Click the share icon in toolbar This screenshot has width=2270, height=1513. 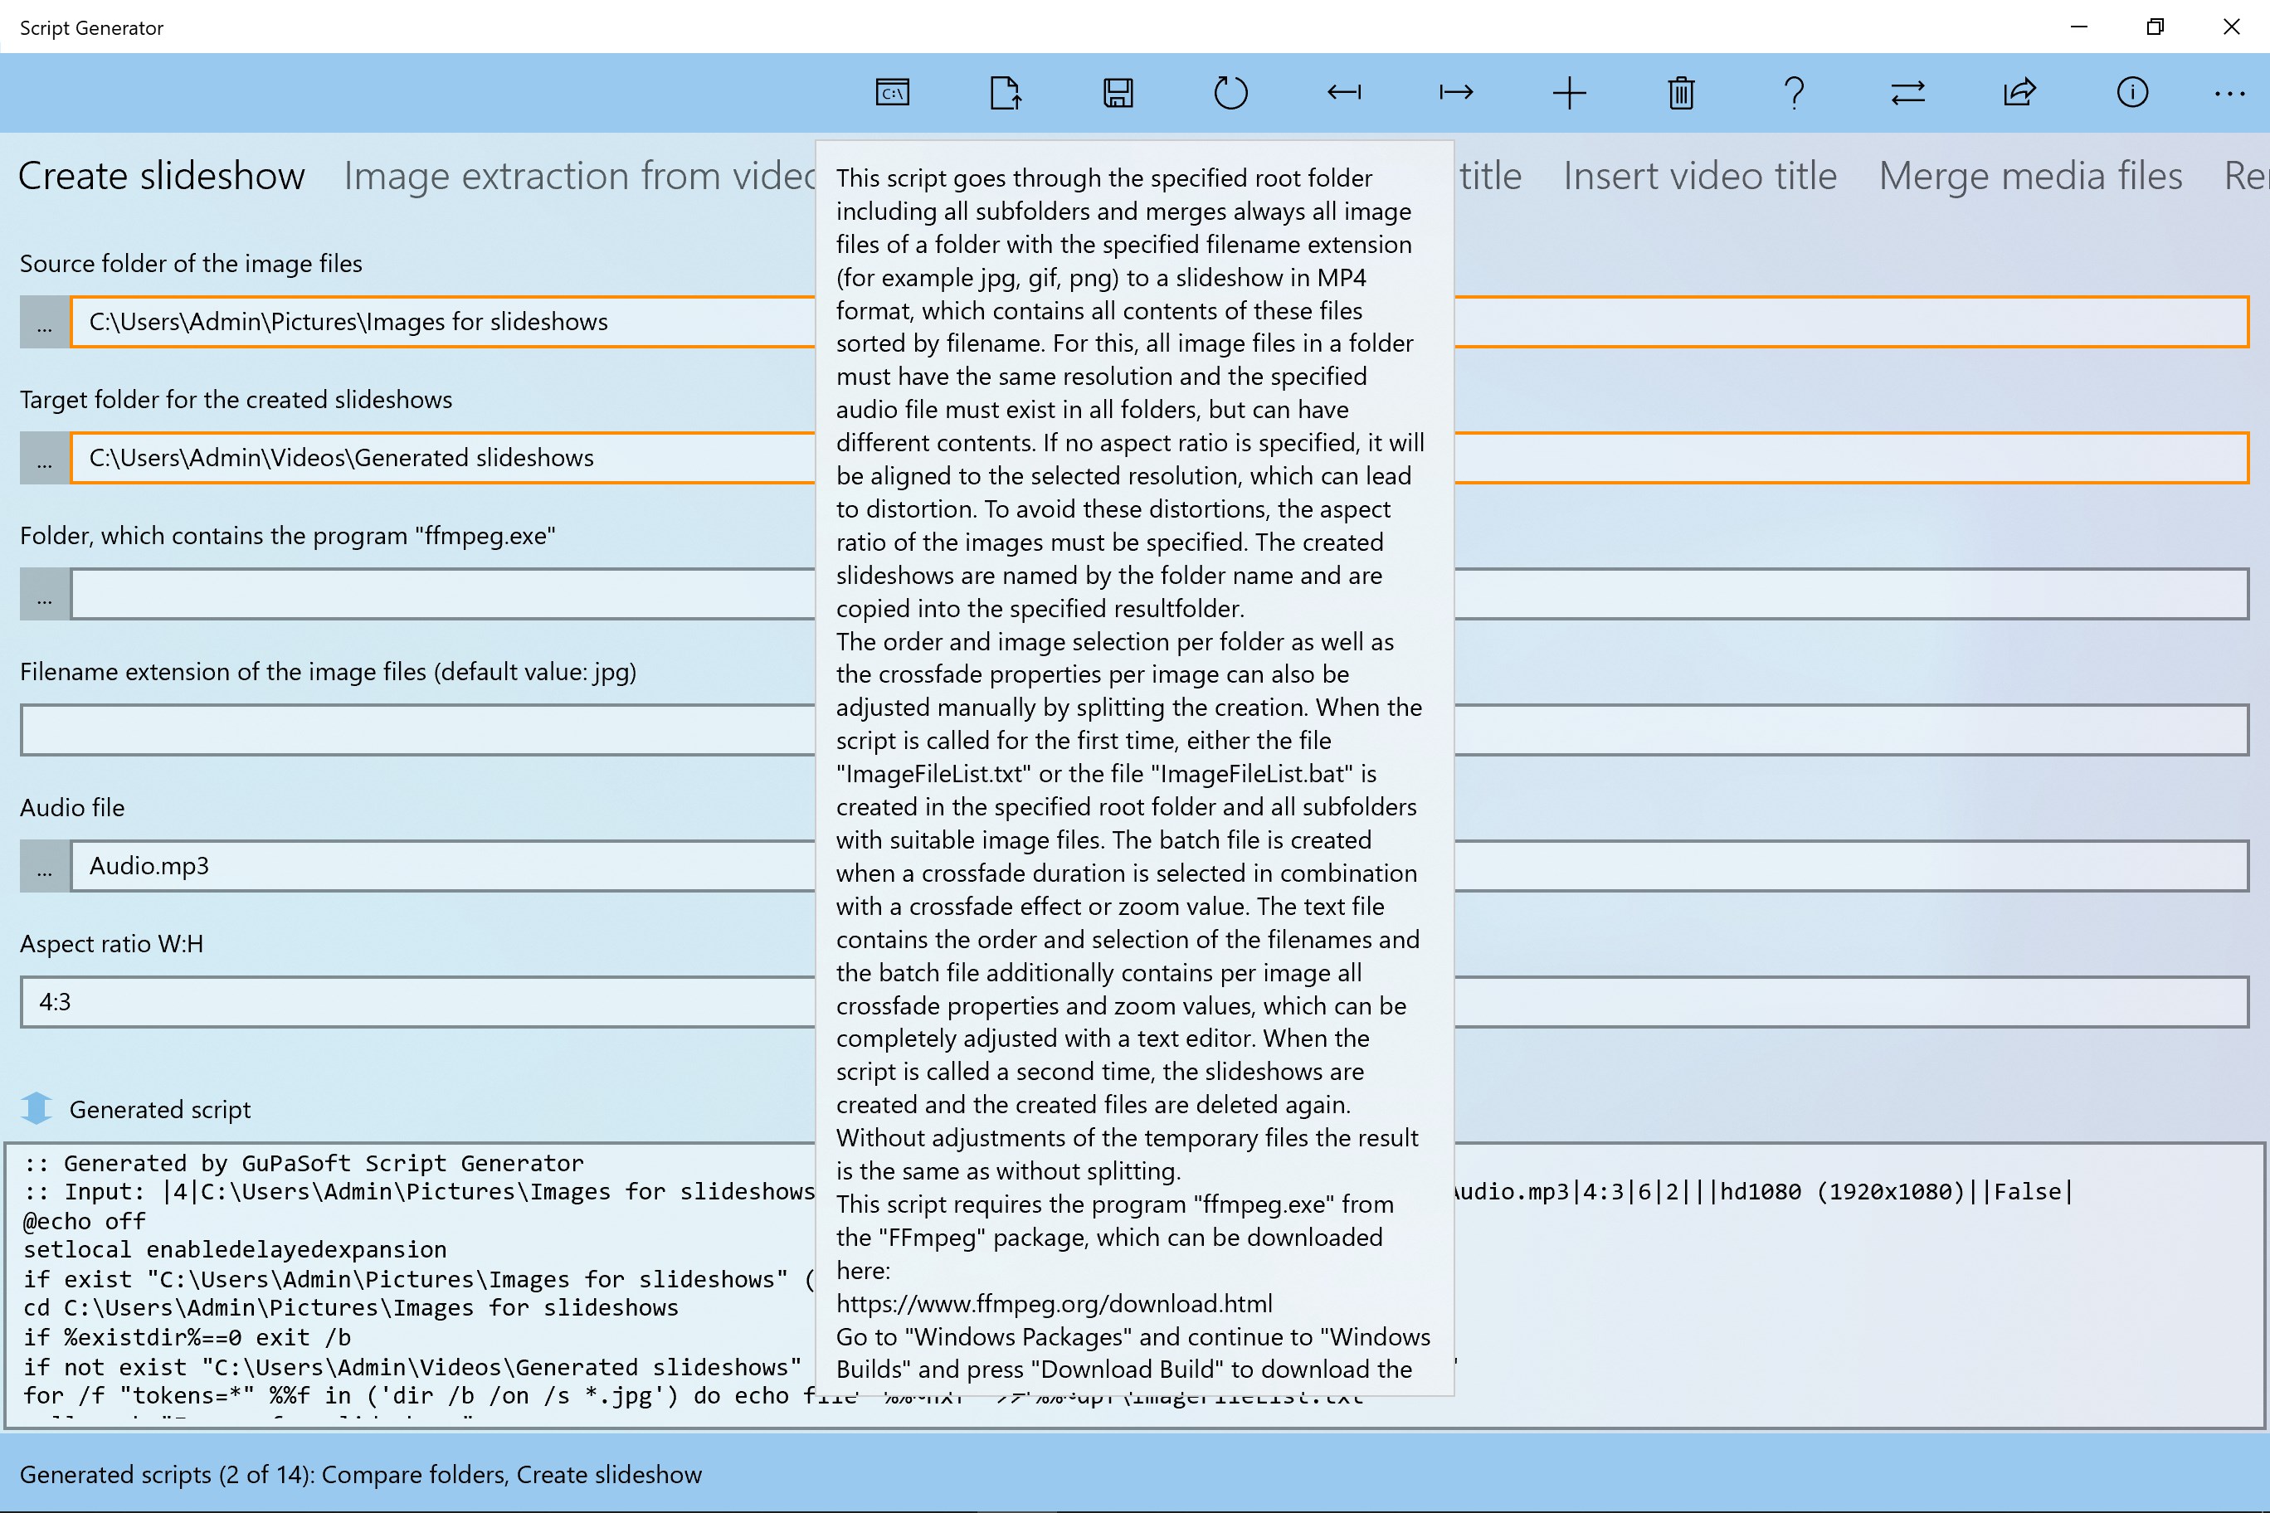click(x=2020, y=93)
